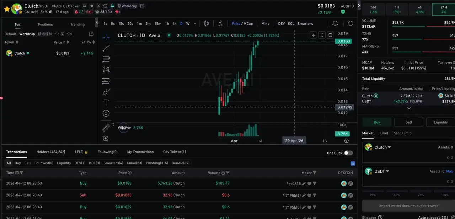Toggle the price currency icon in Price column

129,173
